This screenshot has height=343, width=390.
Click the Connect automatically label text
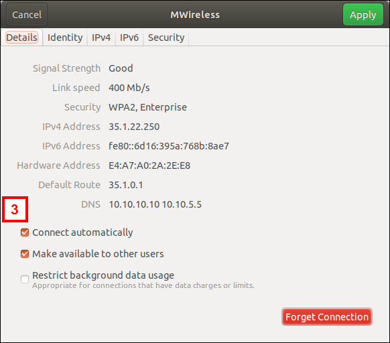pos(82,232)
